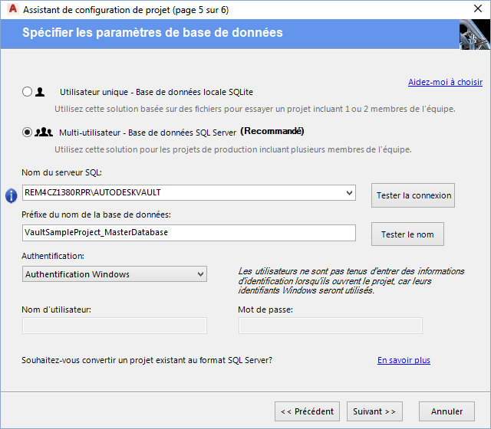The width and height of the screenshot is (491, 429).
Task: Go back with the Précédent button
Action: 307,411
